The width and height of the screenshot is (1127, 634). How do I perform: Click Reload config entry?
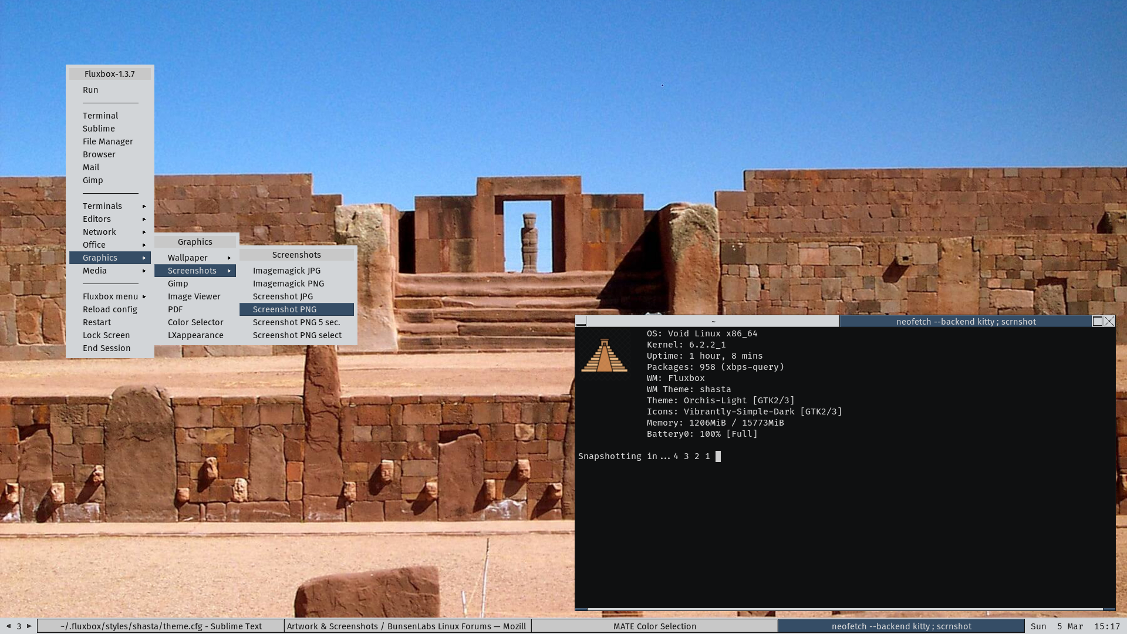coord(110,309)
